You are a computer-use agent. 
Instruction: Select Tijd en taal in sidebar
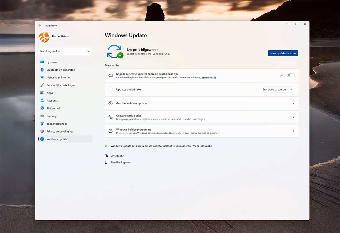[x=65, y=108]
